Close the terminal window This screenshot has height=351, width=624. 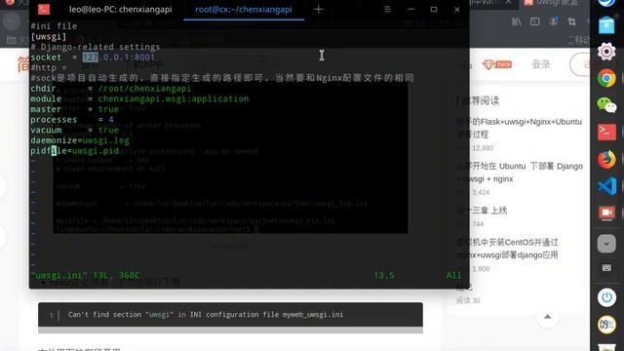pos(457,9)
